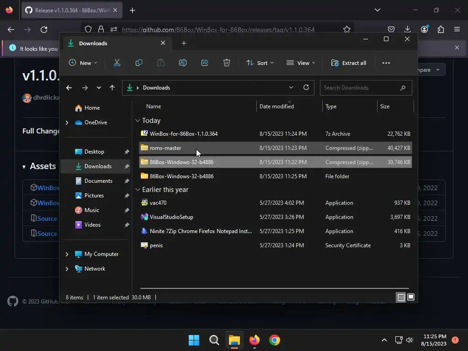This screenshot has width=468, height=351.
Task: Open Music in the navigation pane
Action: click(91, 210)
